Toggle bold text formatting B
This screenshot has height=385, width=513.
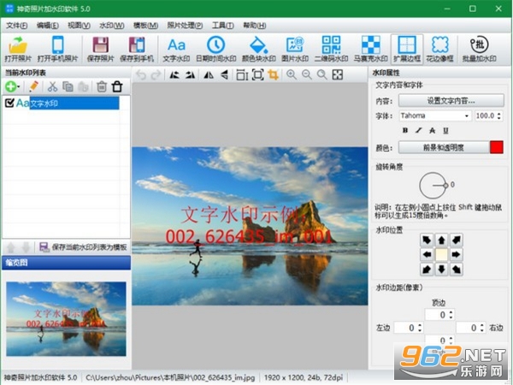point(405,130)
